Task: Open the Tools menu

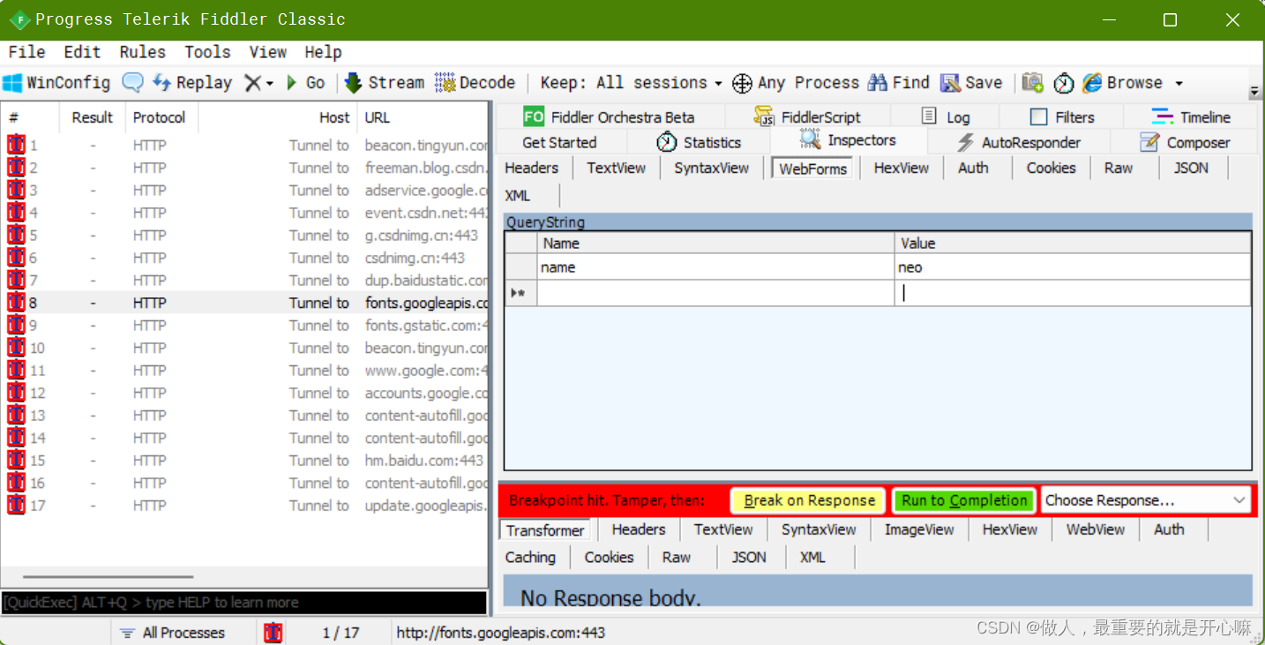Action: (207, 52)
